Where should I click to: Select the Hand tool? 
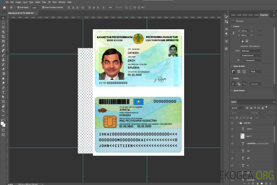(3, 106)
